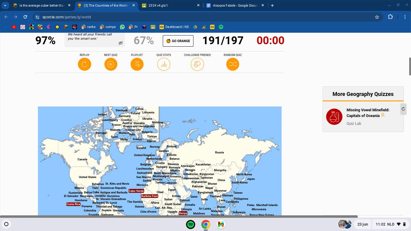View Quiz Stats chart icon
Viewport: 411px width, 231px height.
tap(164, 64)
